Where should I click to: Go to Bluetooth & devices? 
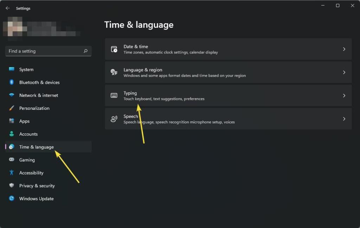[48, 82]
